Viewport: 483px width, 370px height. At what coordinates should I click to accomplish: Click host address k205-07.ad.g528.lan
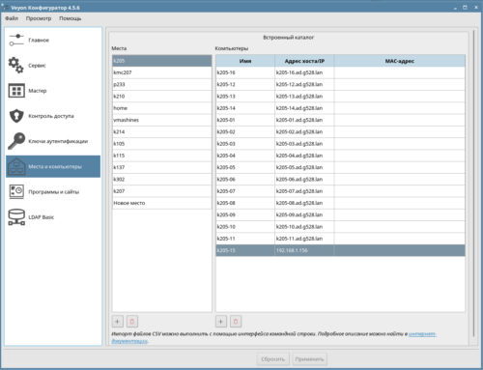(x=304, y=191)
